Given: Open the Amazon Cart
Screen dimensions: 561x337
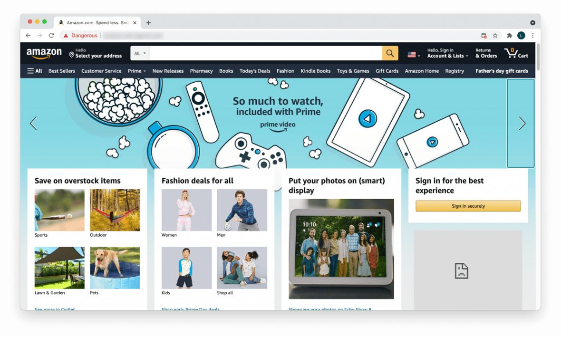Looking at the screenshot, I should (x=517, y=53).
